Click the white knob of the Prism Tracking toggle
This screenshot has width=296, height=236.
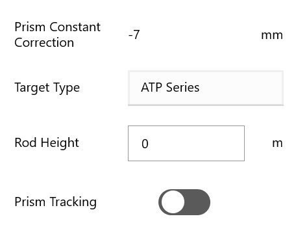point(173,202)
